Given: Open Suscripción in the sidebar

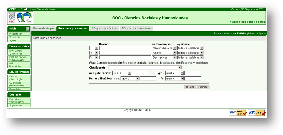Looking at the screenshot, I should 19,37.
